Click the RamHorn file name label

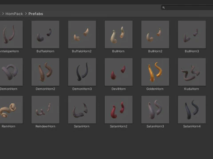(8, 126)
